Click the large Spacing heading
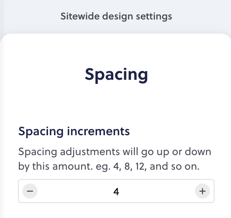This screenshot has height=218, width=231. [116, 75]
